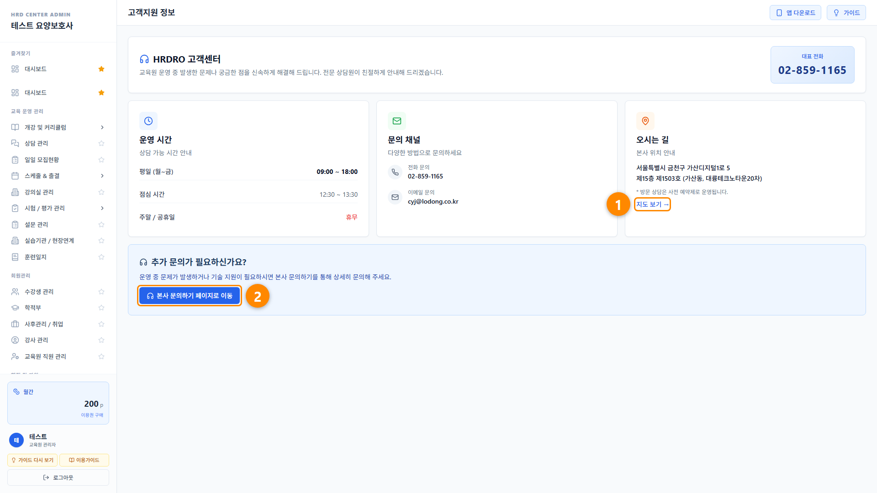Toggle favorite star for 설문 관리
The height and width of the screenshot is (493, 877).
coord(101,225)
